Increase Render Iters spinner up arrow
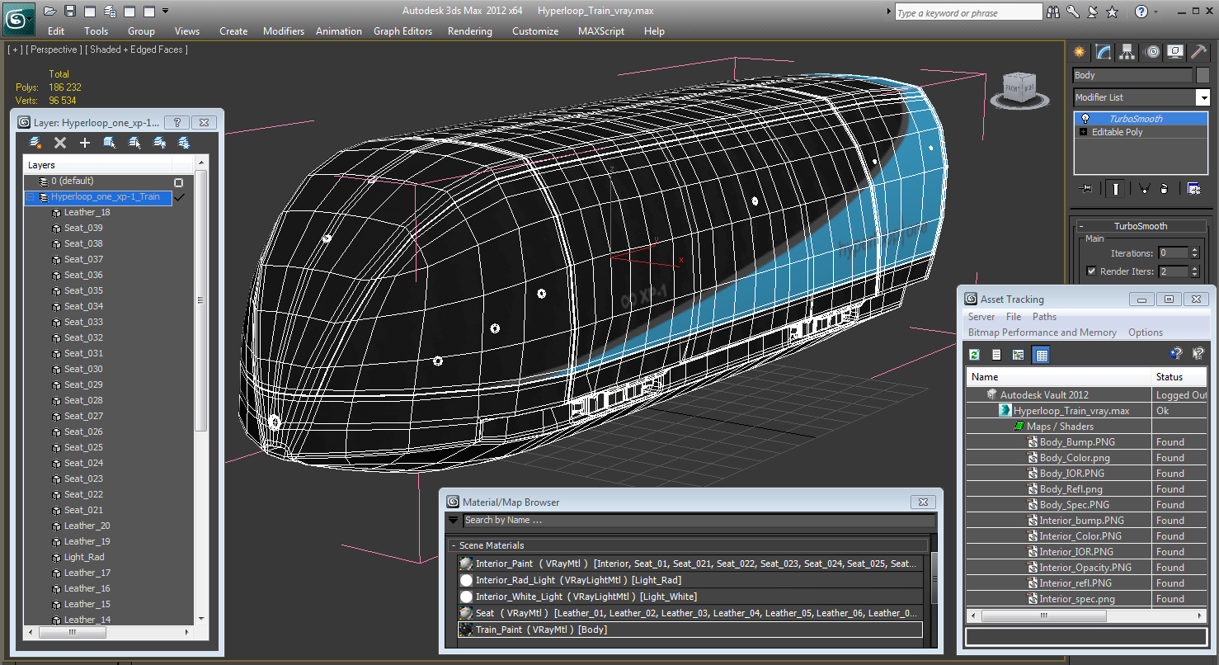Image resolution: width=1219 pixels, height=665 pixels. pyautogui.click(x=1194, y=268)
